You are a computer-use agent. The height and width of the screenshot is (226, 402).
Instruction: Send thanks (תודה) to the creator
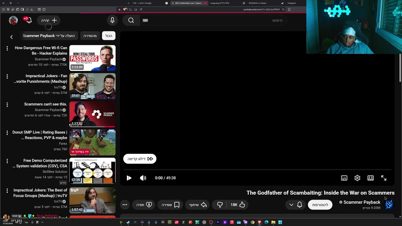coord(144,205)
